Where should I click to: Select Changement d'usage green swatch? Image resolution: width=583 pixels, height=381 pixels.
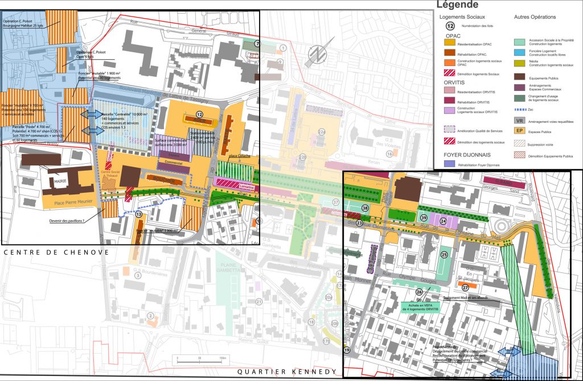click(x=520, y=98)
